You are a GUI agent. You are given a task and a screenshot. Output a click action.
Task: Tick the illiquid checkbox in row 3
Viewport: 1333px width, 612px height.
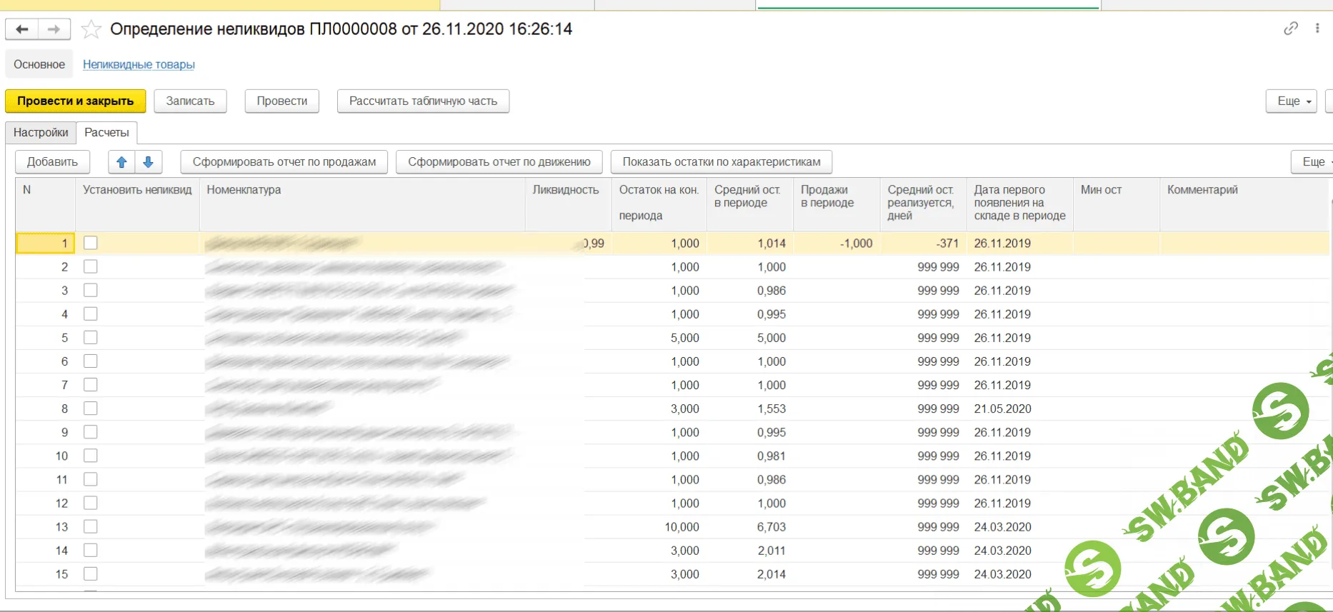click(90, 290)
